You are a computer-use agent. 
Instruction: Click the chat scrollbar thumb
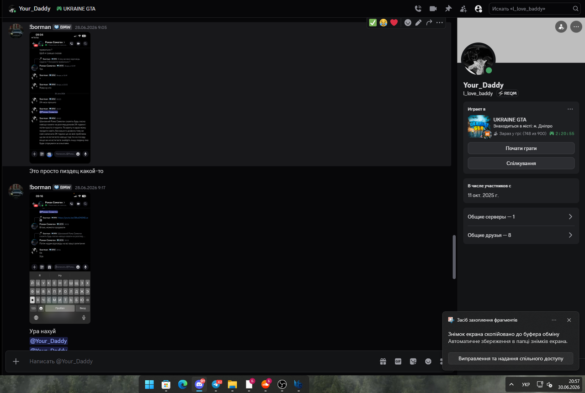coord(454,257)
